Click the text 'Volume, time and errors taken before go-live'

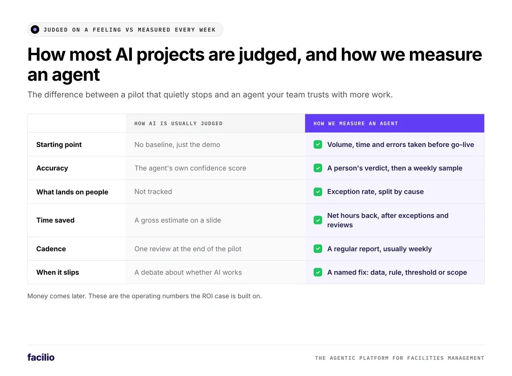pyautogui.click(x=401, y=144)
